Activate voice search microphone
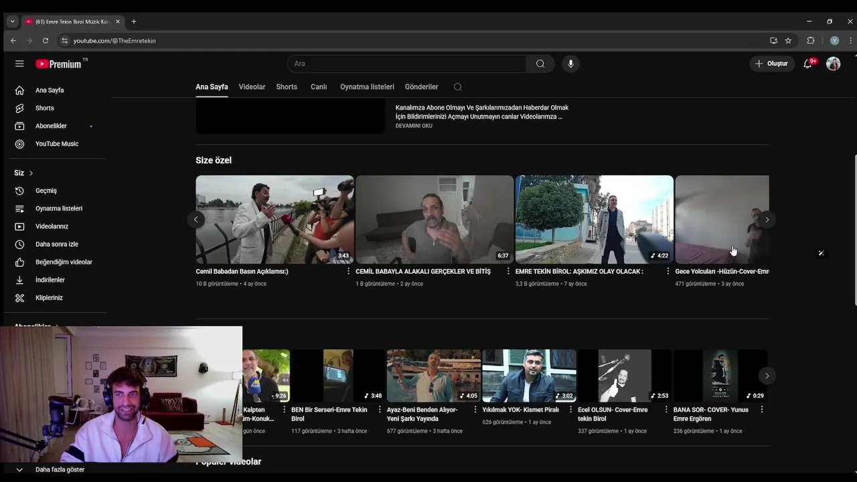Image resolution: width=857 pixels, height=482 pixels. 570,64
